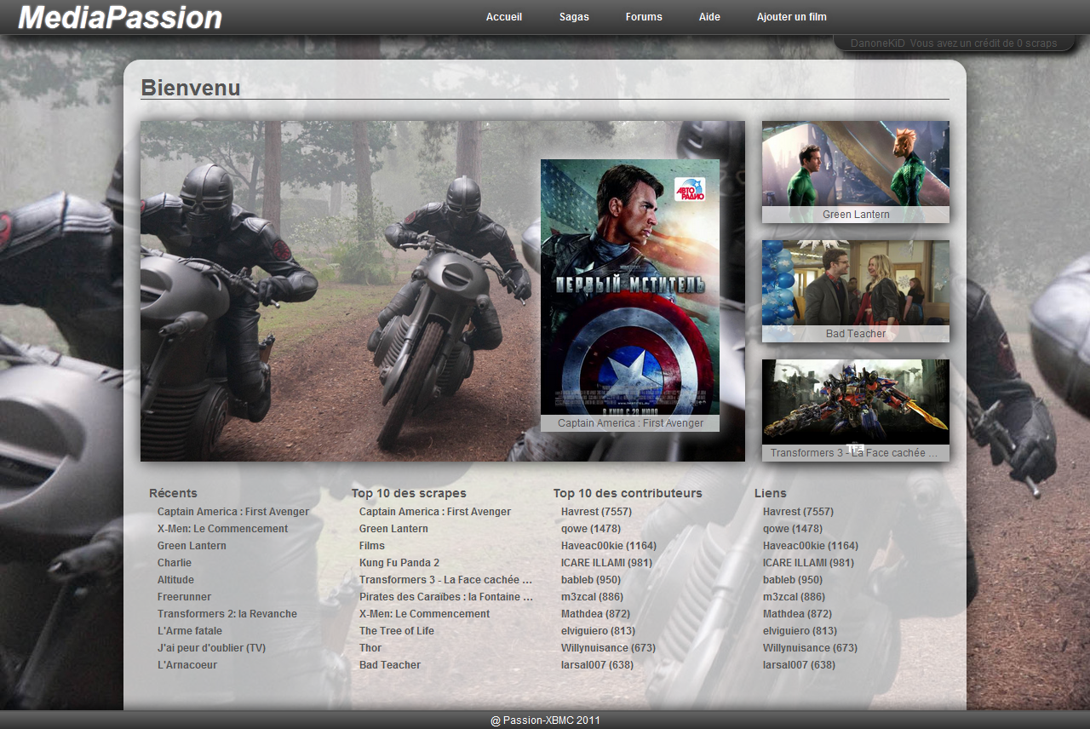Viewport: 1090px width, 729px height.
Task: Open the Captain America poster image
Action: 630,287
